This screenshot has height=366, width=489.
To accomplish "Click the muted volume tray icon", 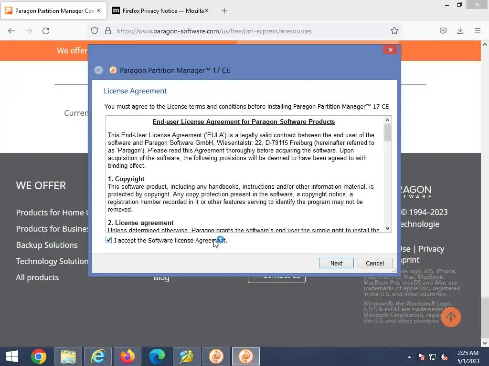I will point(444,357).
